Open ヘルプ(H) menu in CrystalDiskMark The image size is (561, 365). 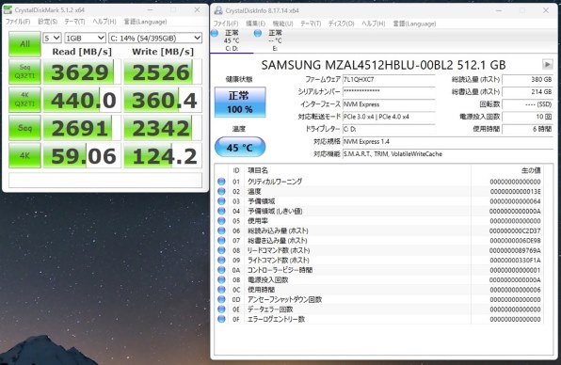[x=104, y=22]
